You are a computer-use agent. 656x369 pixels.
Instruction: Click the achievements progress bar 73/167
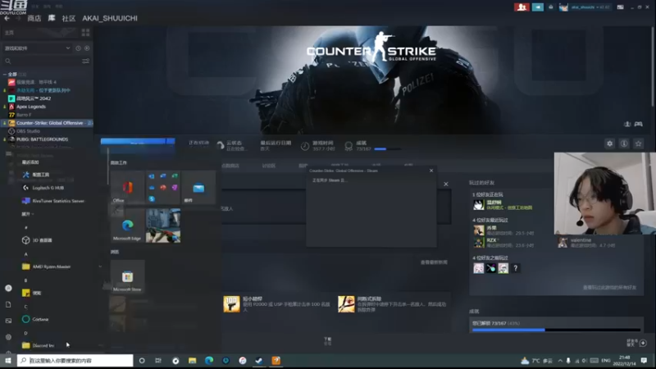556,330
